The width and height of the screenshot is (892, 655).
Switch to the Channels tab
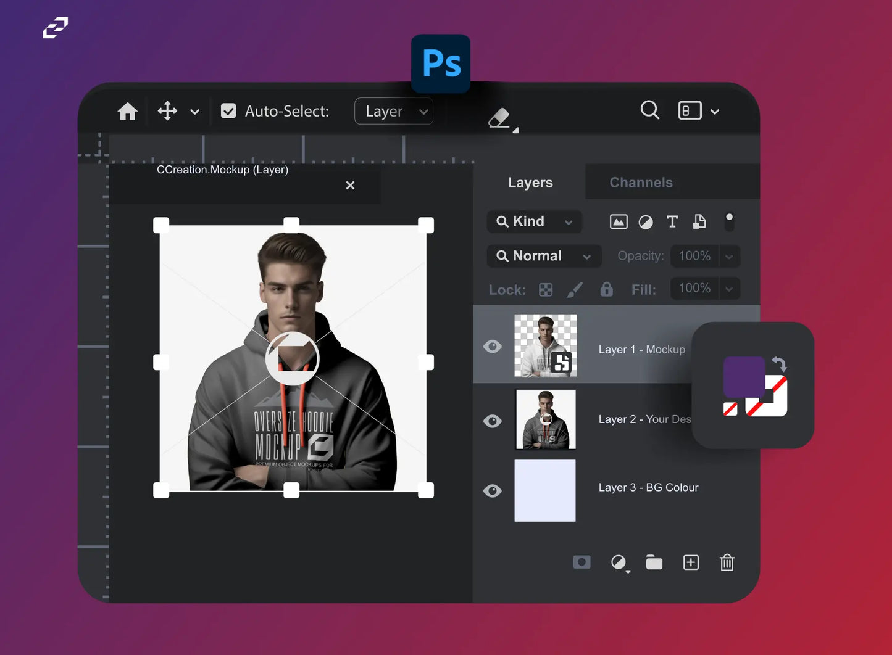pos(641,183)
